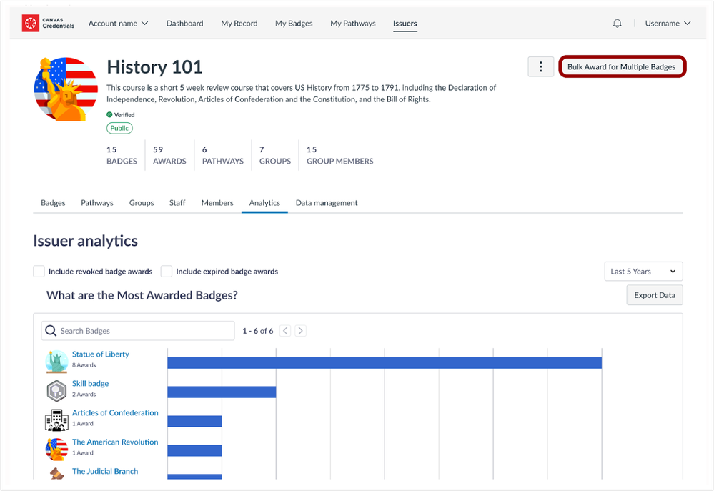Expand the Account name dropdown
This screenshot has width=714, height=491.
118,24
